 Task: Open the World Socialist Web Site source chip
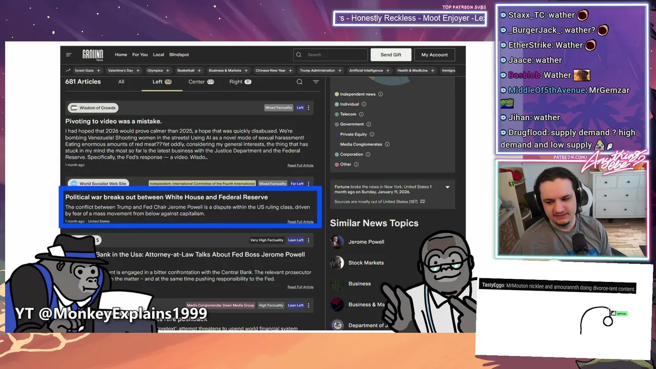click(97, 183)
